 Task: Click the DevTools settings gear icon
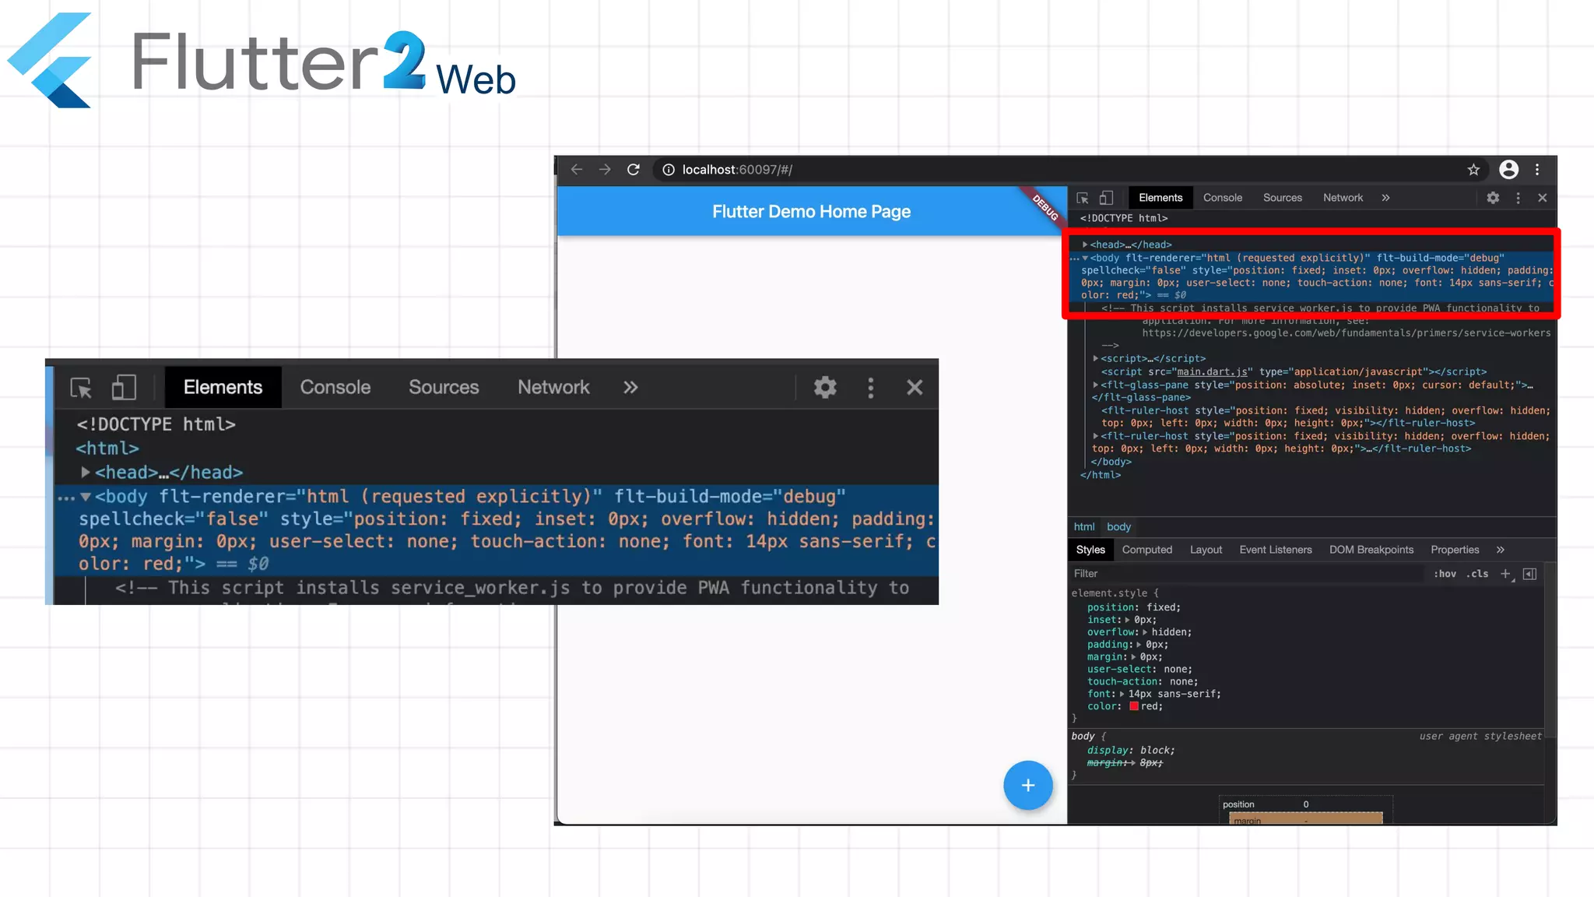pyautogui.click(x=1493, y=198)
